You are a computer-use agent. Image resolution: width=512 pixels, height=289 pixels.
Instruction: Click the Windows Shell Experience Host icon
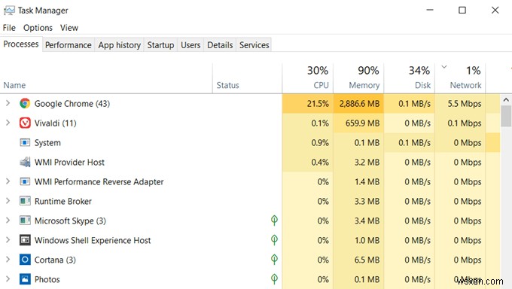(x=25, y=240)
